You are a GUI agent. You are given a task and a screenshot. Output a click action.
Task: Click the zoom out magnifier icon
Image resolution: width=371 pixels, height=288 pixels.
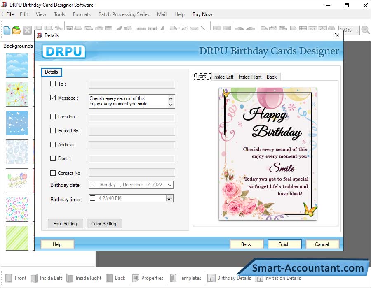366,30
